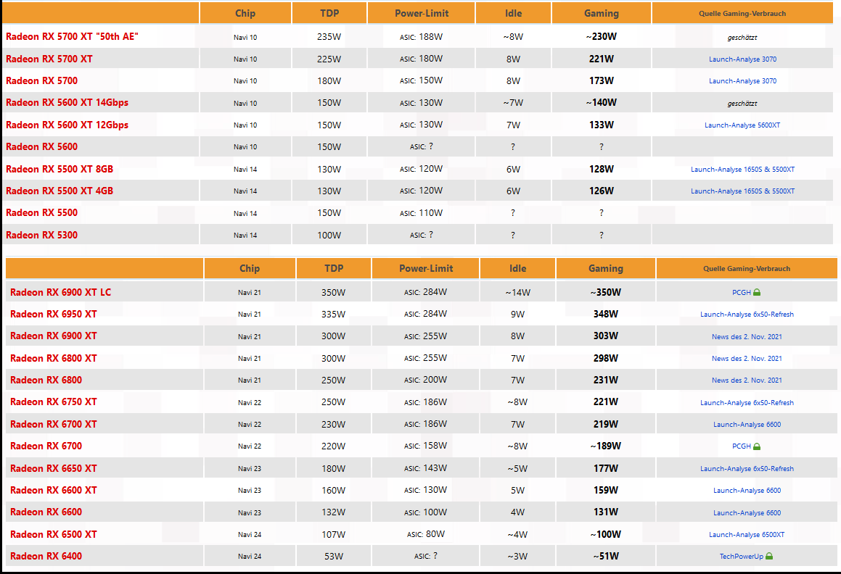Open the Launch-Analyse 1650S & 5500XT link for the 8GB card
Image resolution: width=841 pixels, height=574 pixels.
[742, 170]
